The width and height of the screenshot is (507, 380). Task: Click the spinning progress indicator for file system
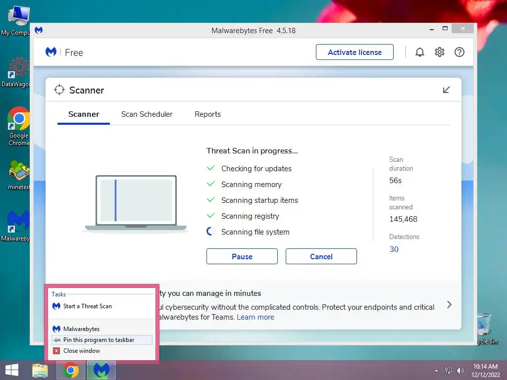[x=210, y=232]
